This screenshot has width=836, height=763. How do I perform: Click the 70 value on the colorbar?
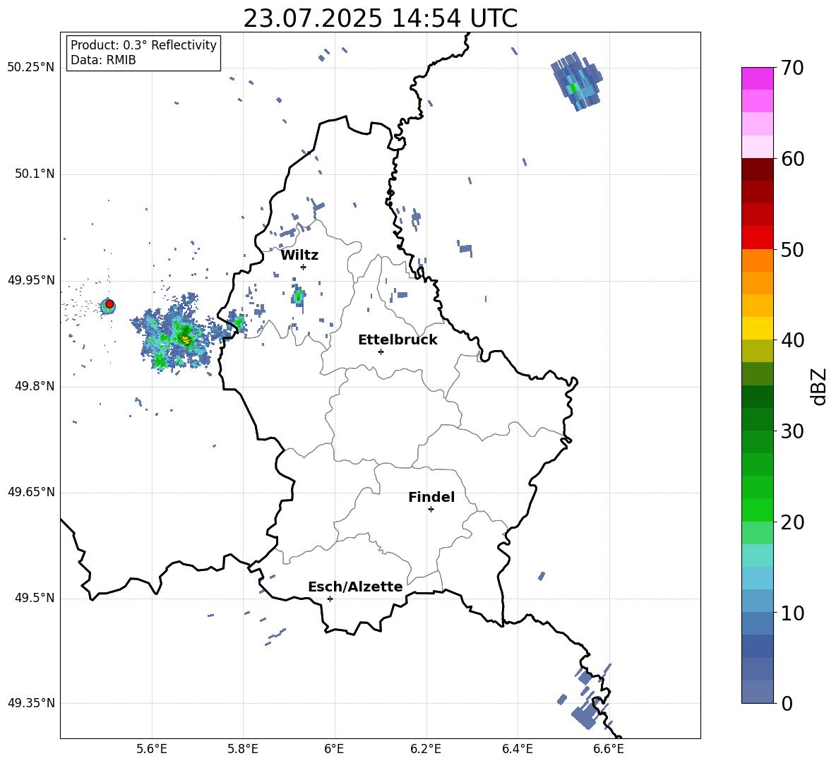[x=792, y=68]
